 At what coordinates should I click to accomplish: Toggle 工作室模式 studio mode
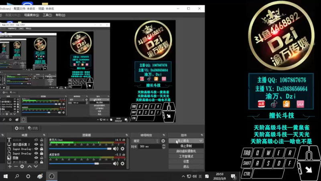186,156
